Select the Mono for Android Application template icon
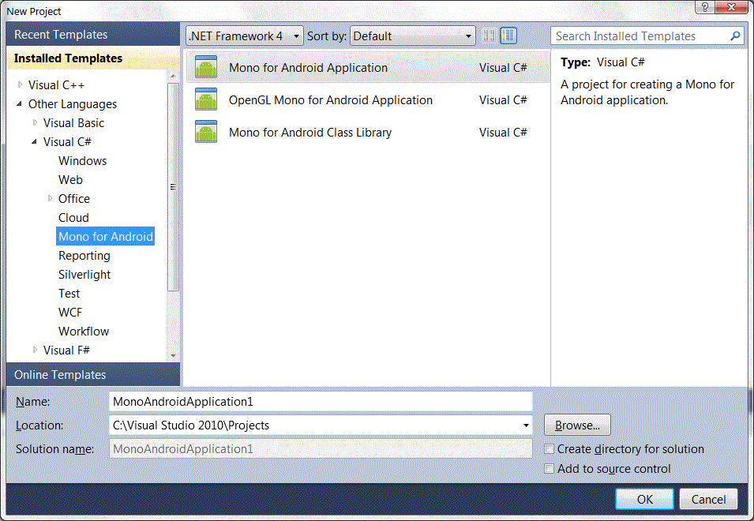Screen dimensions: 754x521 (x=205, y=68)
